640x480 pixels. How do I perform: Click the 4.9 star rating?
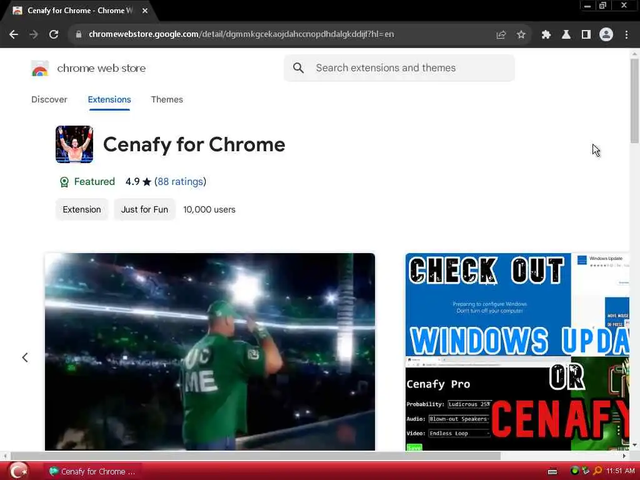click(x=138, y=182)
